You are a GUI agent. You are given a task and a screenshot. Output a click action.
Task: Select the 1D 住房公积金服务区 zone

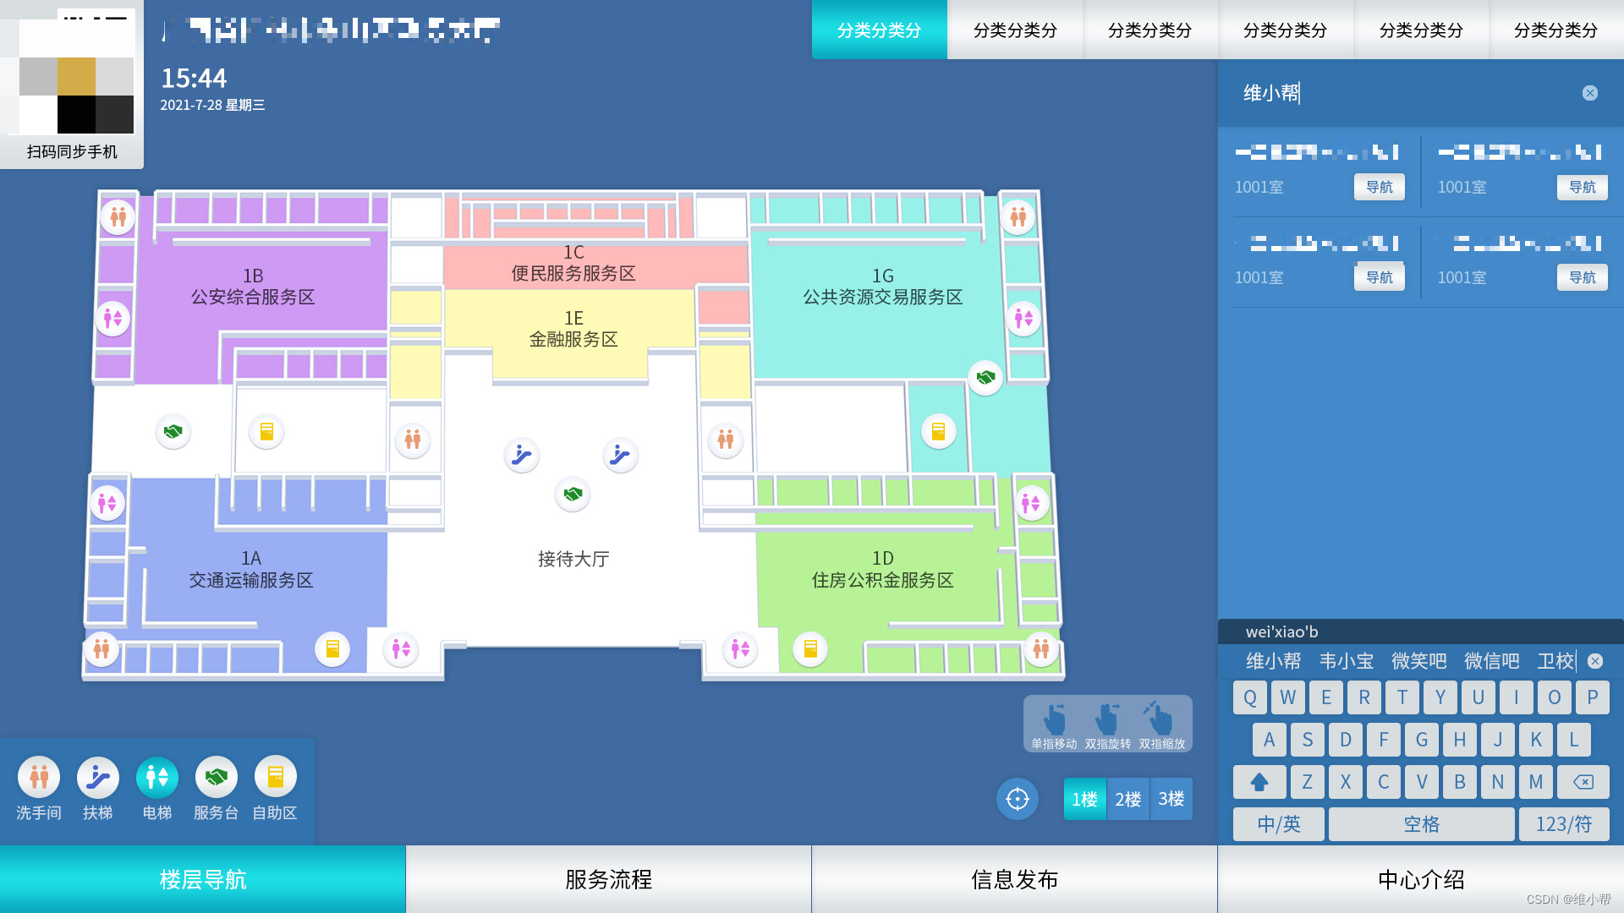click(883, 569)
